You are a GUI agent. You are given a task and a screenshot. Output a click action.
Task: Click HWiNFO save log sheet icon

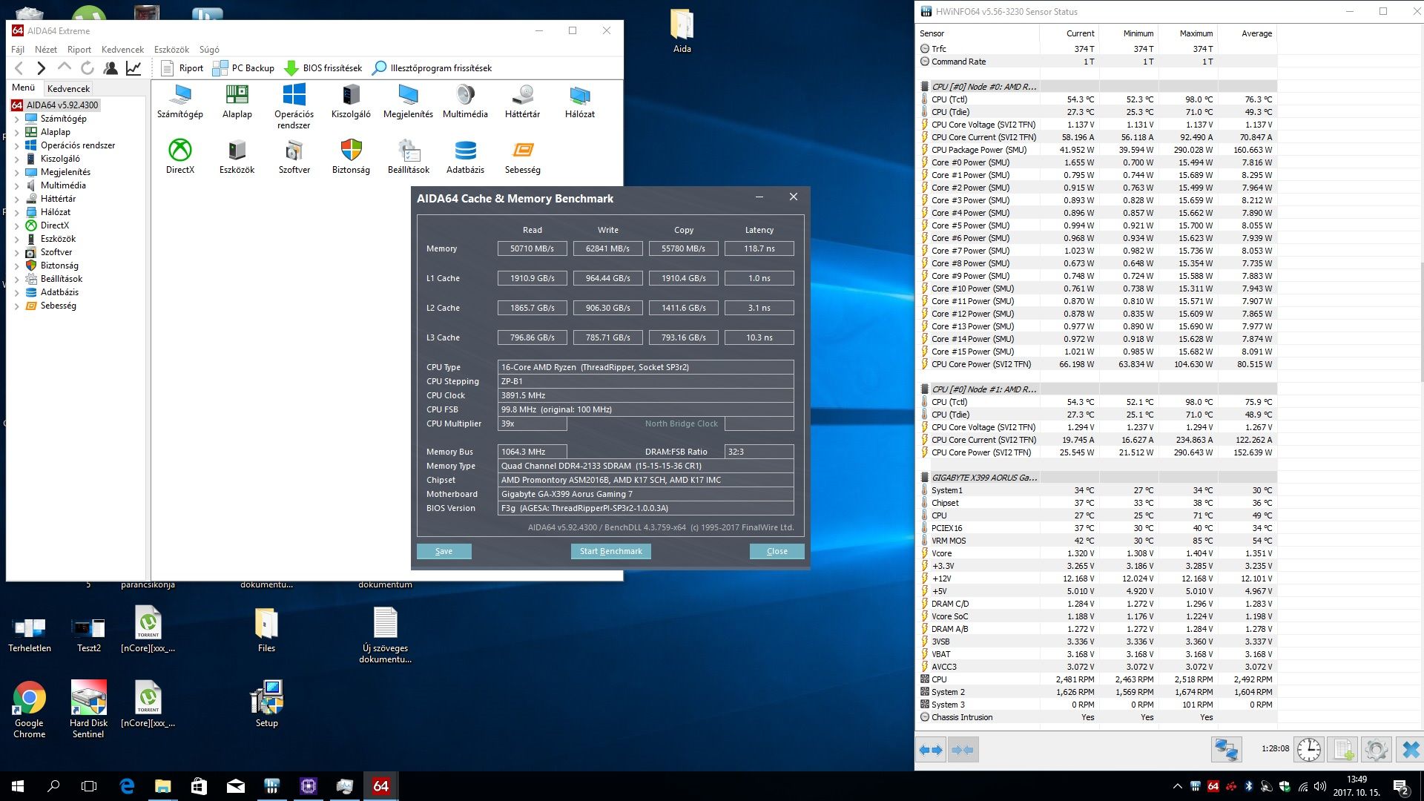1342,749
